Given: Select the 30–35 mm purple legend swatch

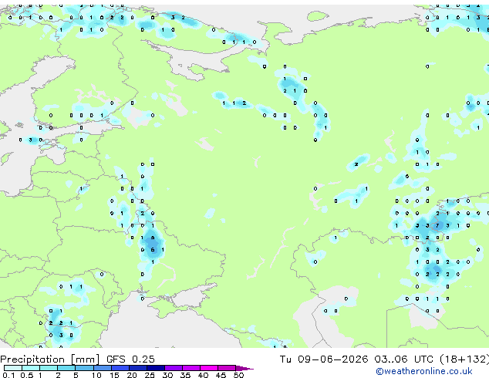Looking at the screenshot, I should coord(174,368).
